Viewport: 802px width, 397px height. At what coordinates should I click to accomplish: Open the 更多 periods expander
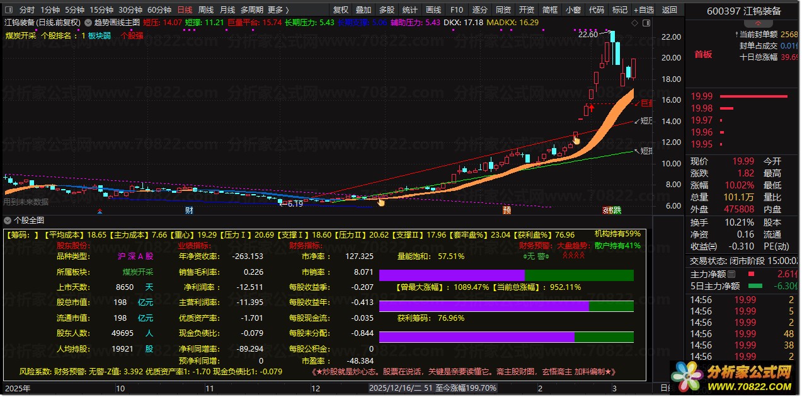278,10
